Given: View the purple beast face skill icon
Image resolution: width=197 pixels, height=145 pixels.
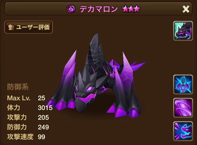Looking at the screenshot, I should [x=183, y=131].
